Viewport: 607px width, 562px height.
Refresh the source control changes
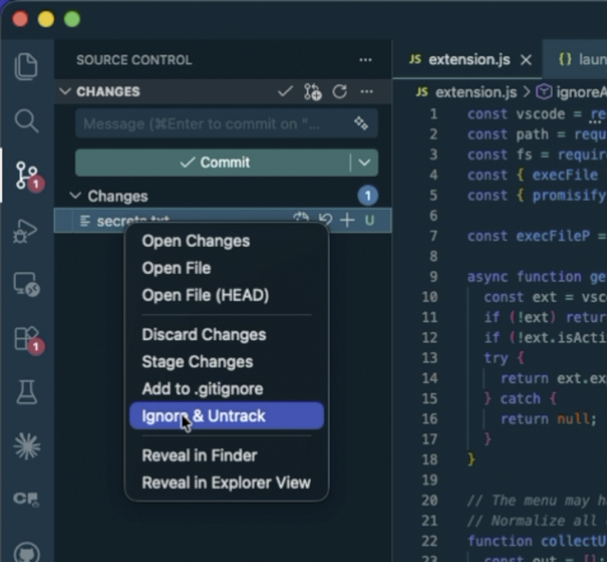pos(339,92)
